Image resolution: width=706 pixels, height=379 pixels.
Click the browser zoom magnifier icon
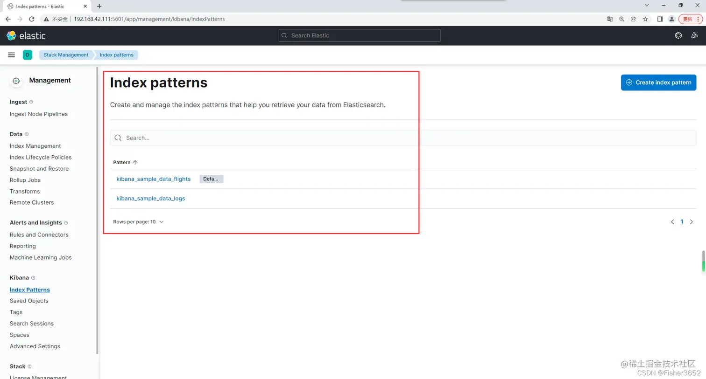pyautogui.click(x=621, y=19)
